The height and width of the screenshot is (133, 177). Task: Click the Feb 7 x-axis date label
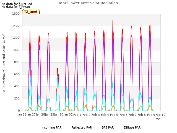132,115
